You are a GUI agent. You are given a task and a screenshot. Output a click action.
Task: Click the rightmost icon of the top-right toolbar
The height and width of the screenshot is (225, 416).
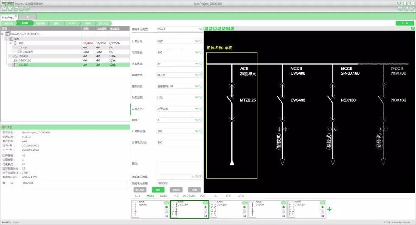[411, 9]
